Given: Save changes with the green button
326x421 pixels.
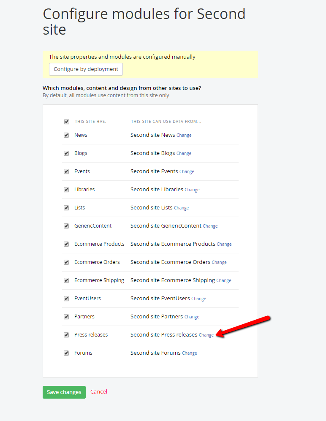Looking at the screenshot, I should point(64,392).
